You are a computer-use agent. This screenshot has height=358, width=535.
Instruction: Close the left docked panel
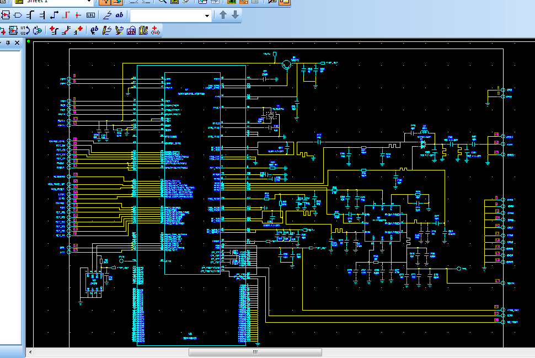(x=18, y=42)
